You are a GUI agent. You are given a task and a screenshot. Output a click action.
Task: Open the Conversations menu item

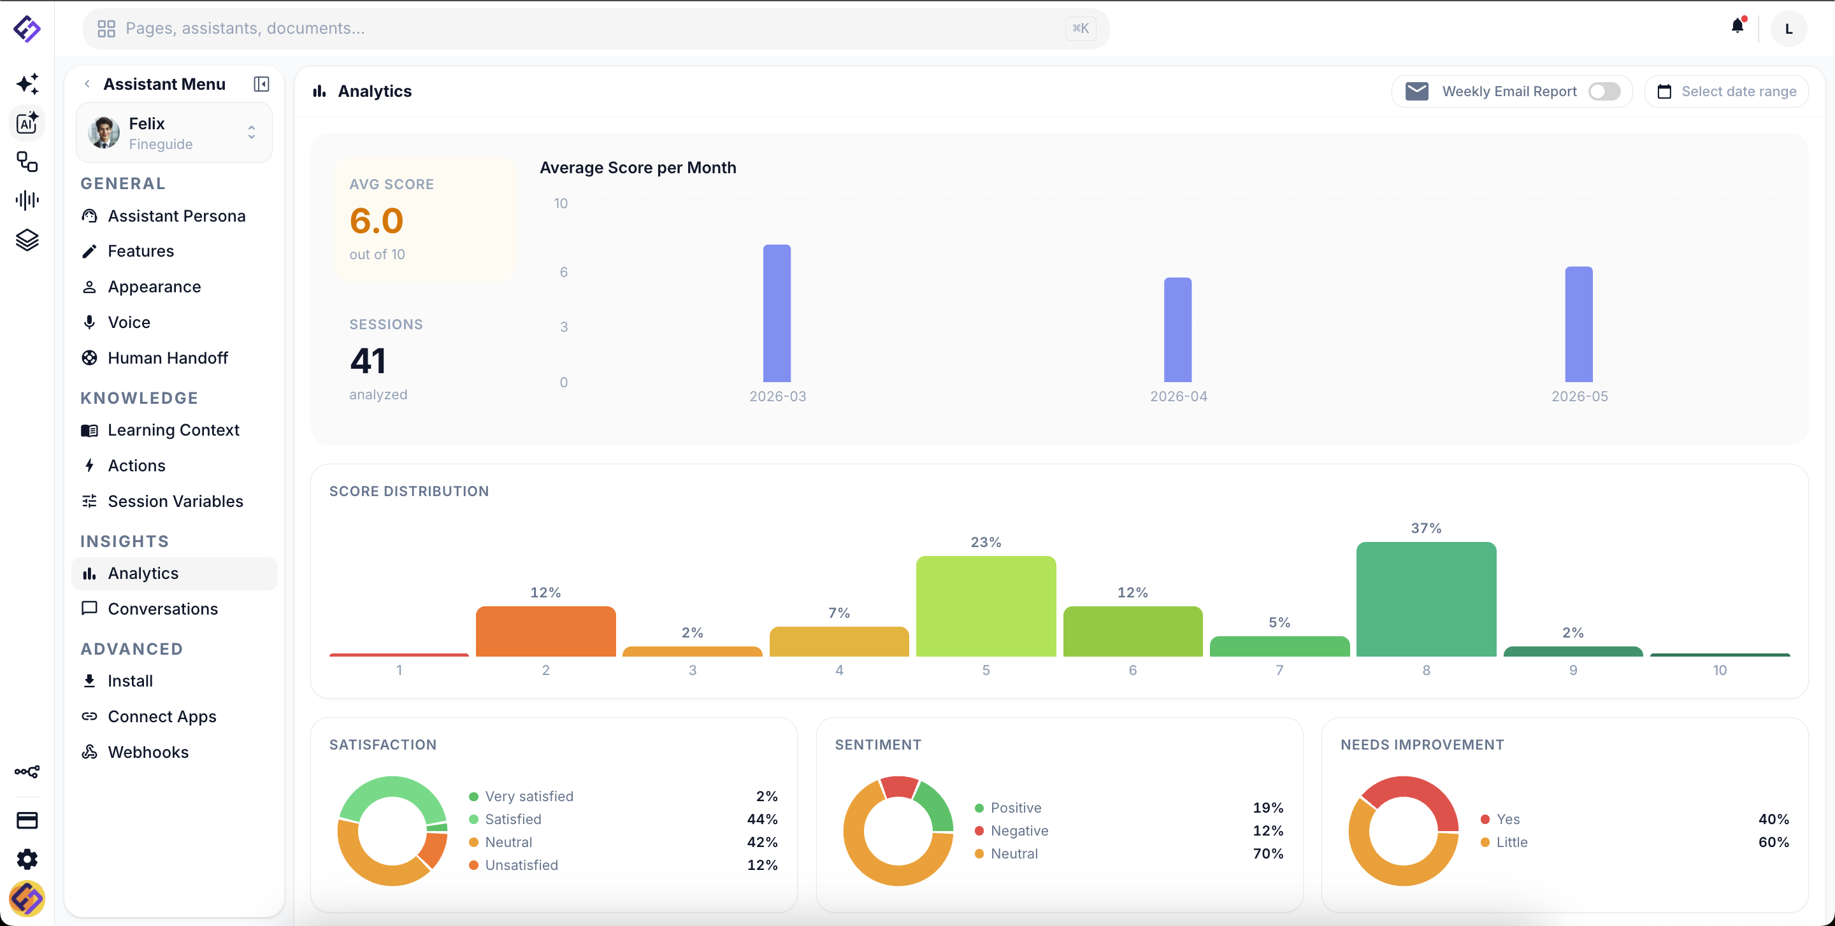coord(174,609)
